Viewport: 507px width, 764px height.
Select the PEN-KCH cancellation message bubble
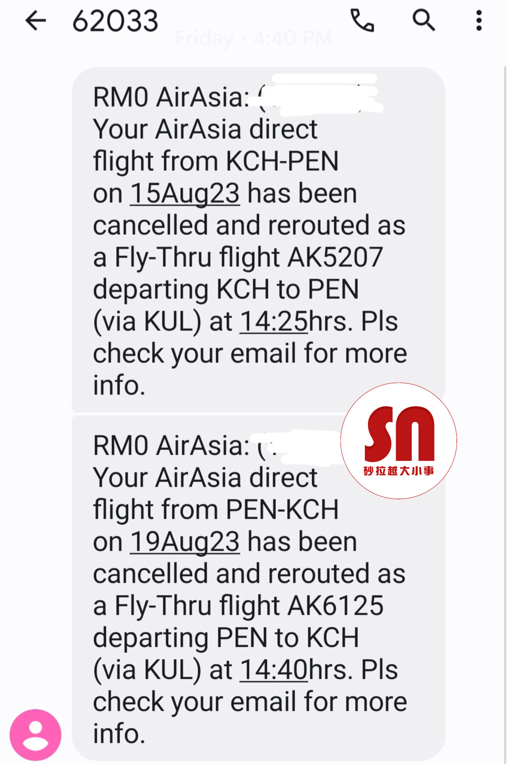[226, 614]
